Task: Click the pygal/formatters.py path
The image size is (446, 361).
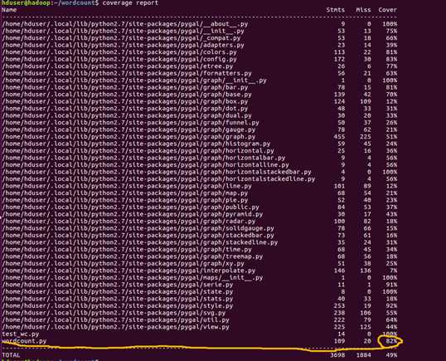Action: click(127, 73)
